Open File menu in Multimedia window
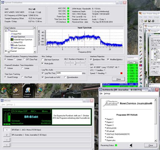This screenshot has height=150, width=160. click(x=101, y=94)
